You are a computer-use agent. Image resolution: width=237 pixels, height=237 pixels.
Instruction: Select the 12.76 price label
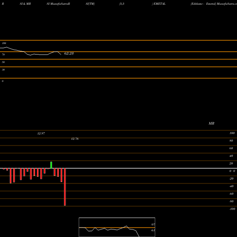(75, 139)
